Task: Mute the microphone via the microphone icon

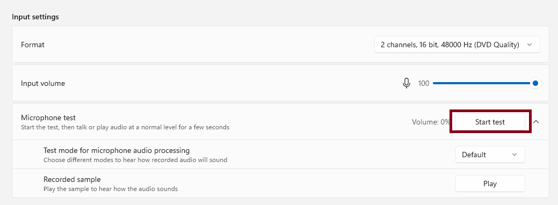Action: coord(407,83)
